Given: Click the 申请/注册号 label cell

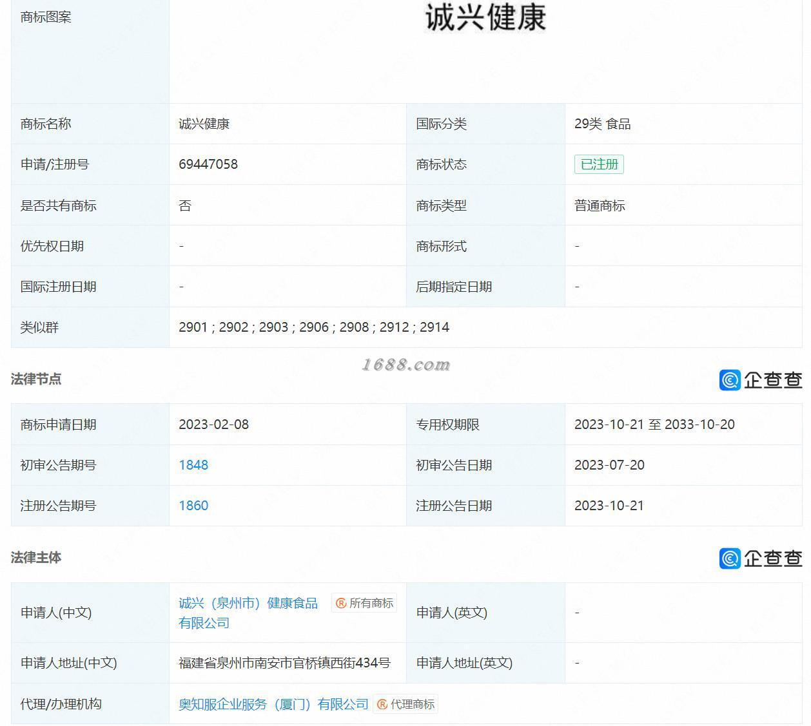Looking at the screenshot, I should coord(90,164).
